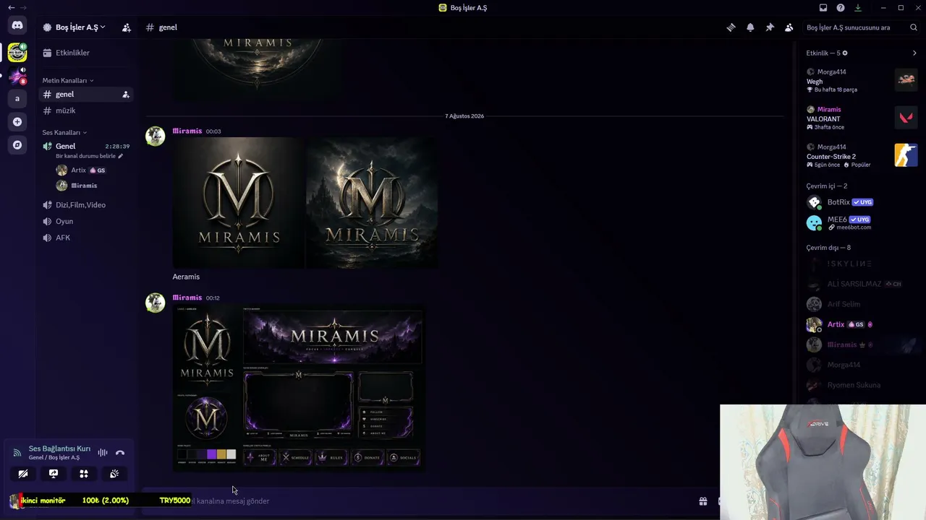Click the Miramis avatar on the 00:03 message
Viewport: 926px width, 520px height.
coord(155,136)
